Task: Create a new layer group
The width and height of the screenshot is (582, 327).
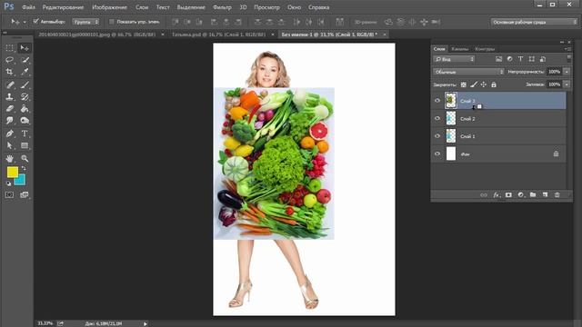Action: [x=533, y=195]
